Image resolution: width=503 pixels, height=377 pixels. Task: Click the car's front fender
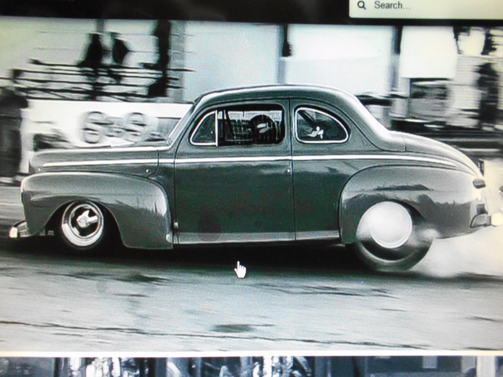click(96, 193)
